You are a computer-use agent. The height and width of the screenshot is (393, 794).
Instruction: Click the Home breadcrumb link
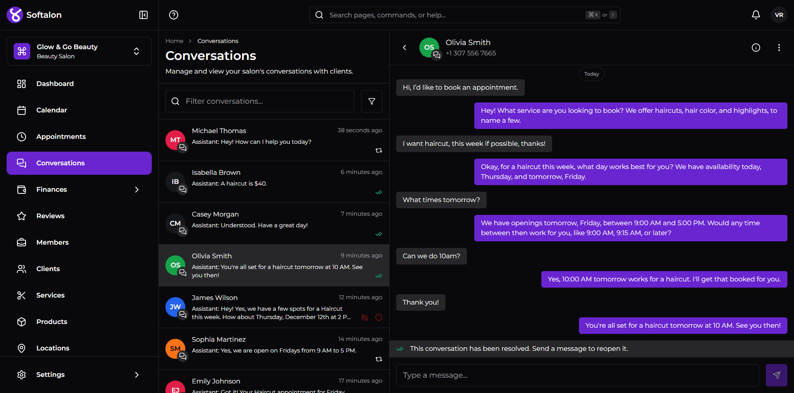(x=174, y=41)
